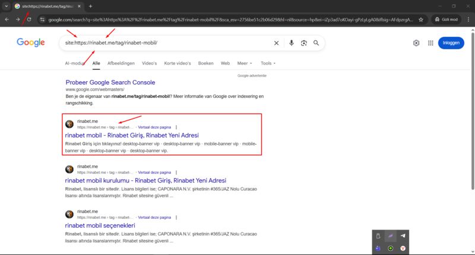Open Google Lens image search
This screenshot has width=475, height=255.
pos(303,43)
